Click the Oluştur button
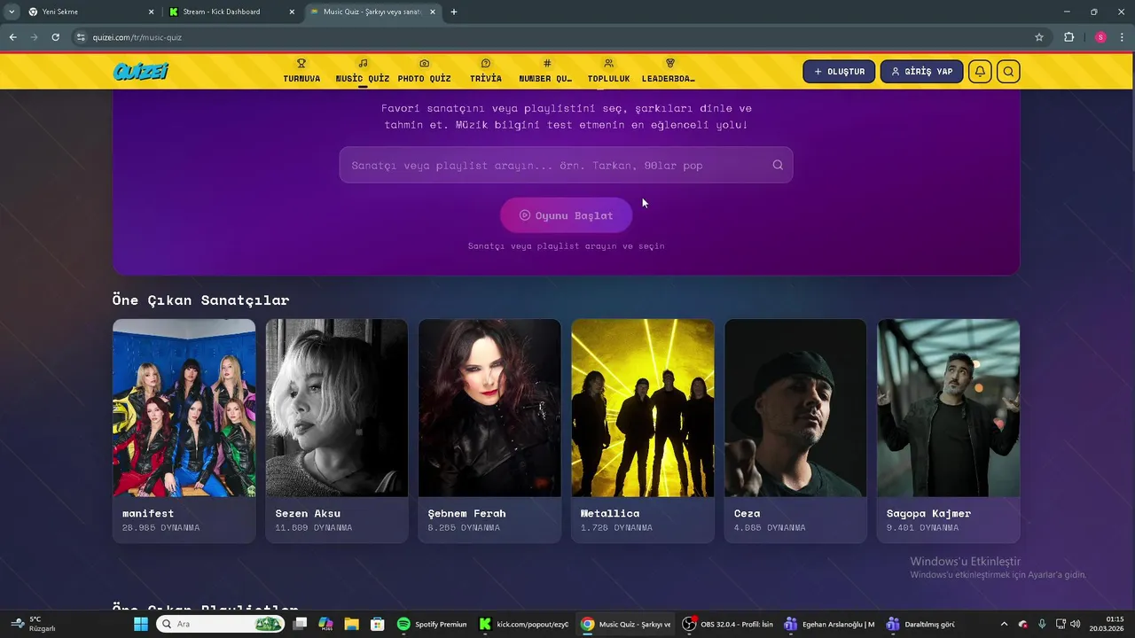Image resolution: width=1135 pixels, height=638 pixels. (x=839, y=72)
